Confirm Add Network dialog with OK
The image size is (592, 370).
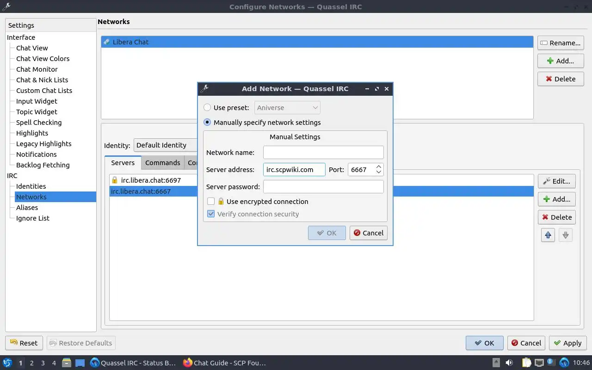pos(327,233)
